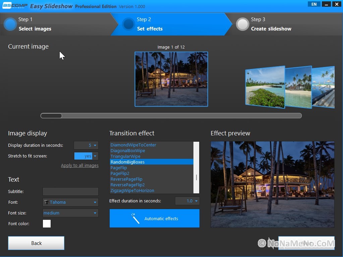Viewport: 343px width, 257px height.
Task: Toggle Stretch to fit screen yes value
Action: pyautogui.click(x=83, y=156)
